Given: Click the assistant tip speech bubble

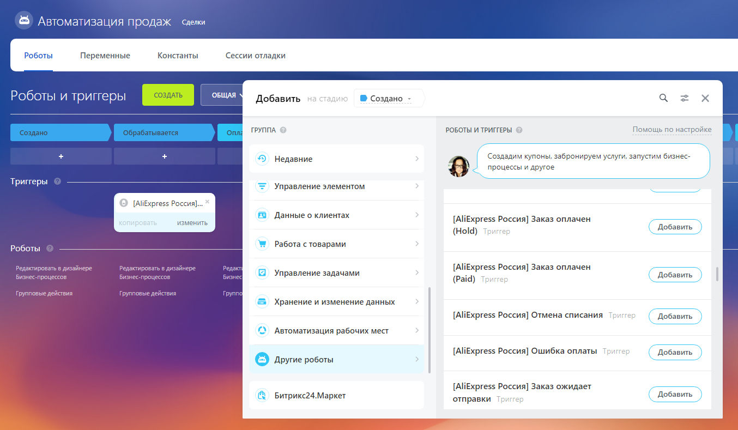Looking at the screenshot, I should point(594,161).
